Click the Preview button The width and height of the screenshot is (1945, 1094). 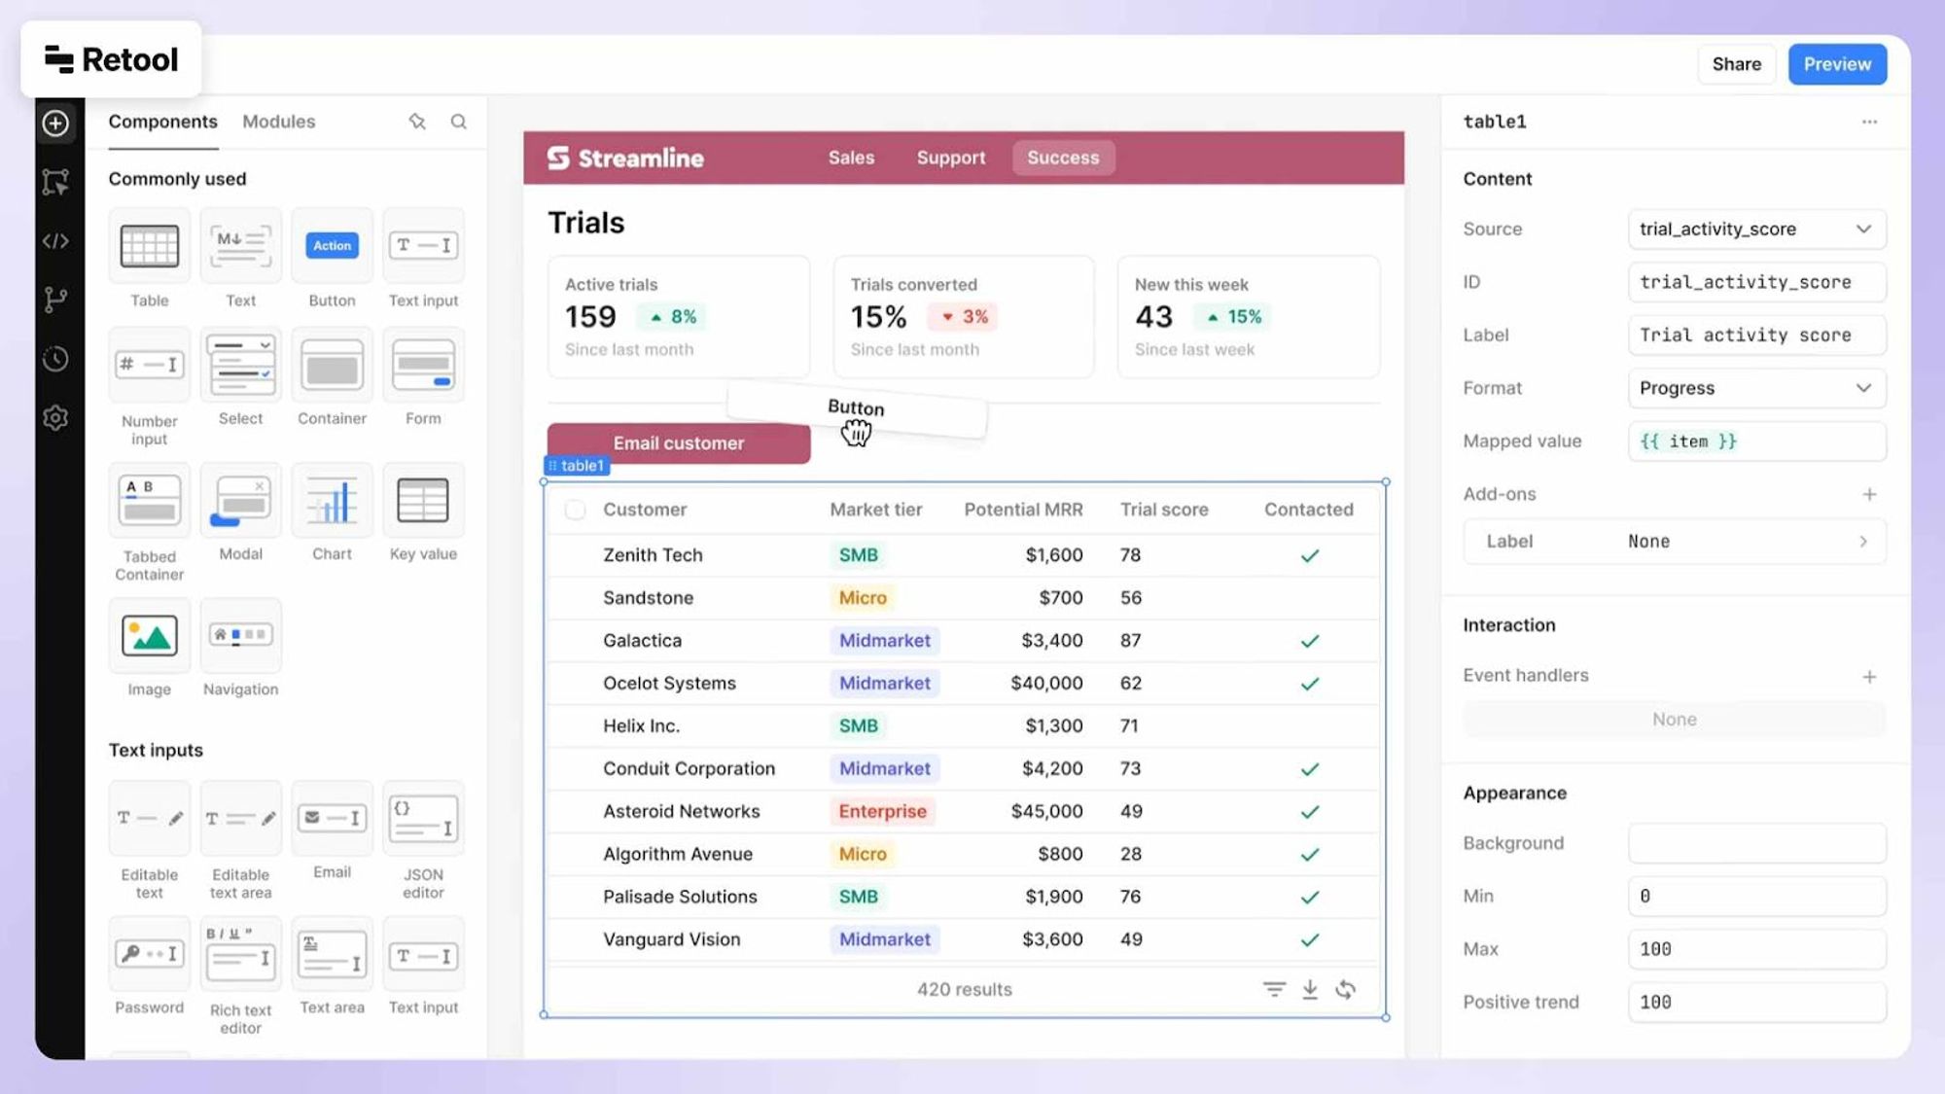pos(1837,63)
